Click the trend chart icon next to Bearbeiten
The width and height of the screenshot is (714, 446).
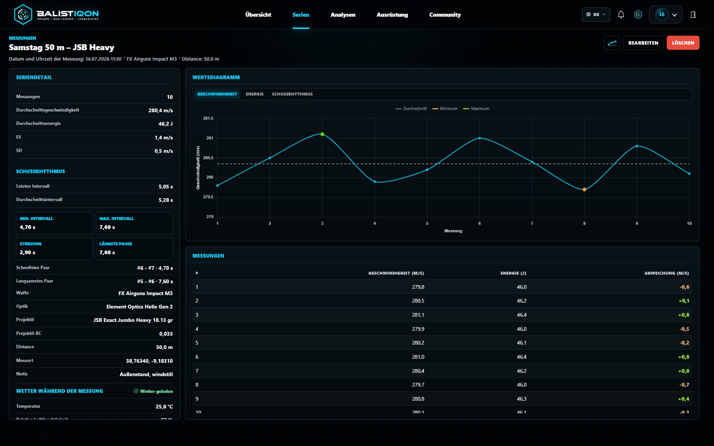[612, 43]
